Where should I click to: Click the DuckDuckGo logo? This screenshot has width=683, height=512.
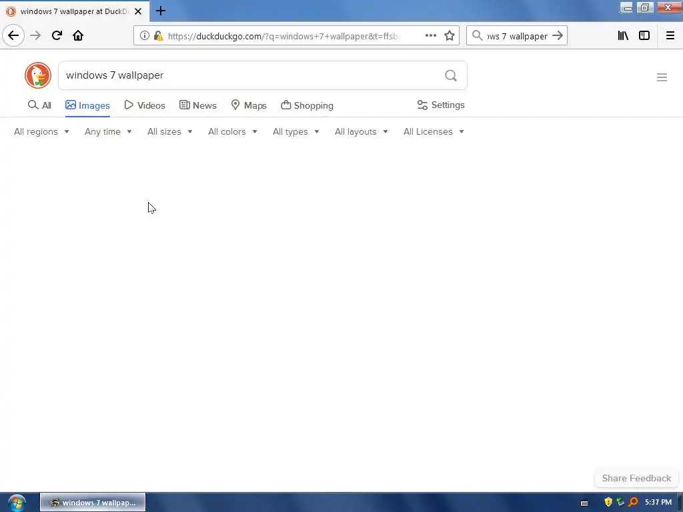[x=38, y=75]
